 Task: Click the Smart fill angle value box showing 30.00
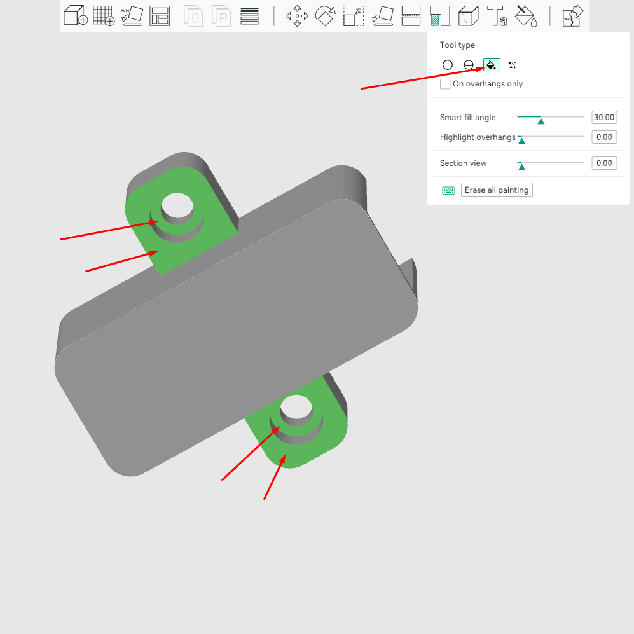point(603,117)
